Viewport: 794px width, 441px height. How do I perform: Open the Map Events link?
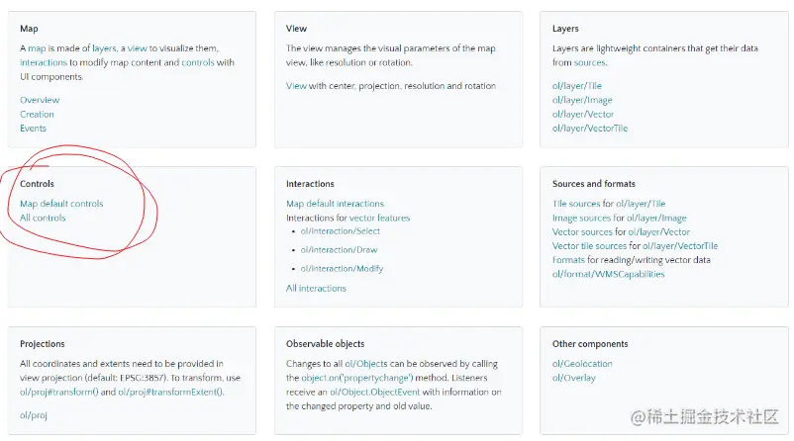coord(33,128)
